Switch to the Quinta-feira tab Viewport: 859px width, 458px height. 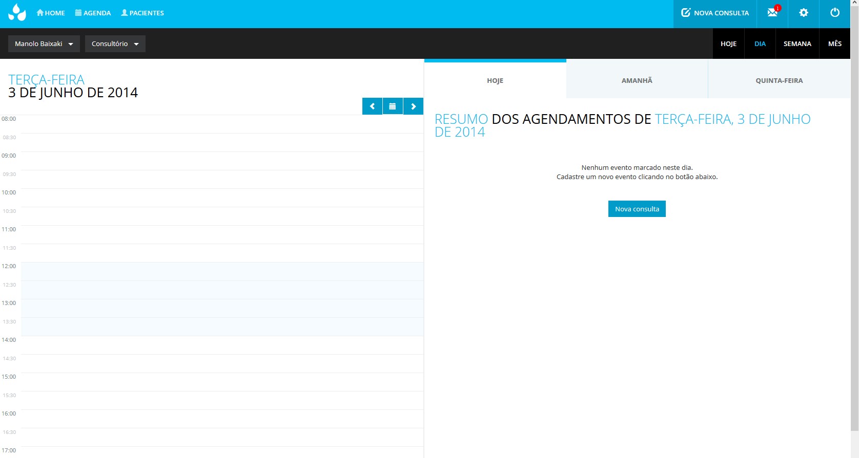pos(779,80)
